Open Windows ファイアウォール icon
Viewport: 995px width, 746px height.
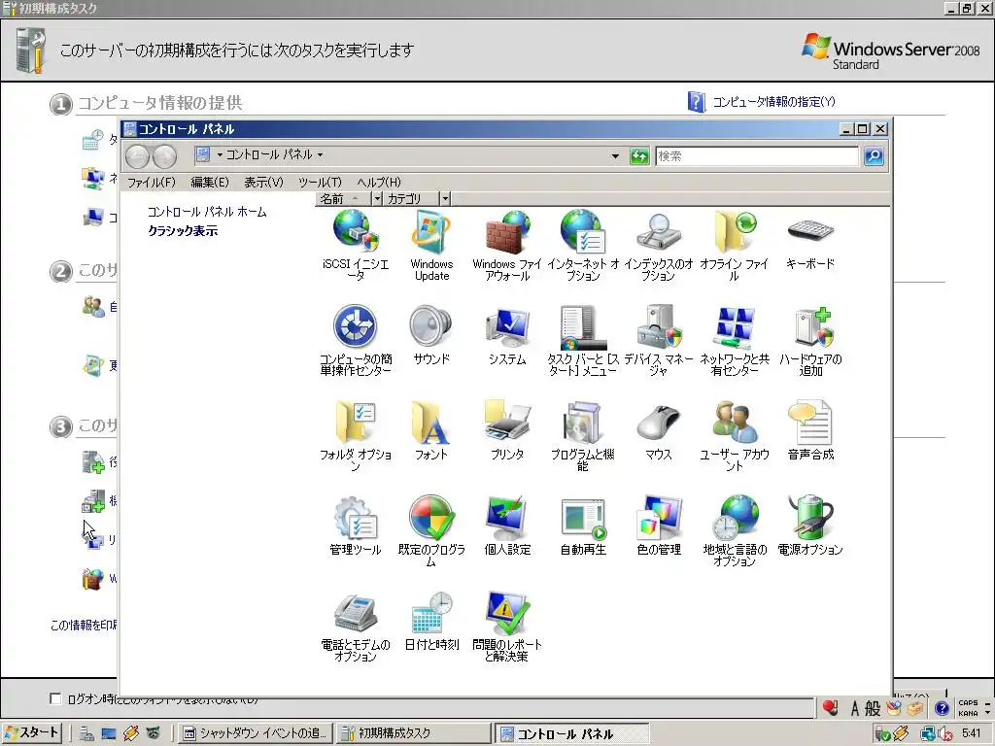pyautogui.click(x=507, y=245)
